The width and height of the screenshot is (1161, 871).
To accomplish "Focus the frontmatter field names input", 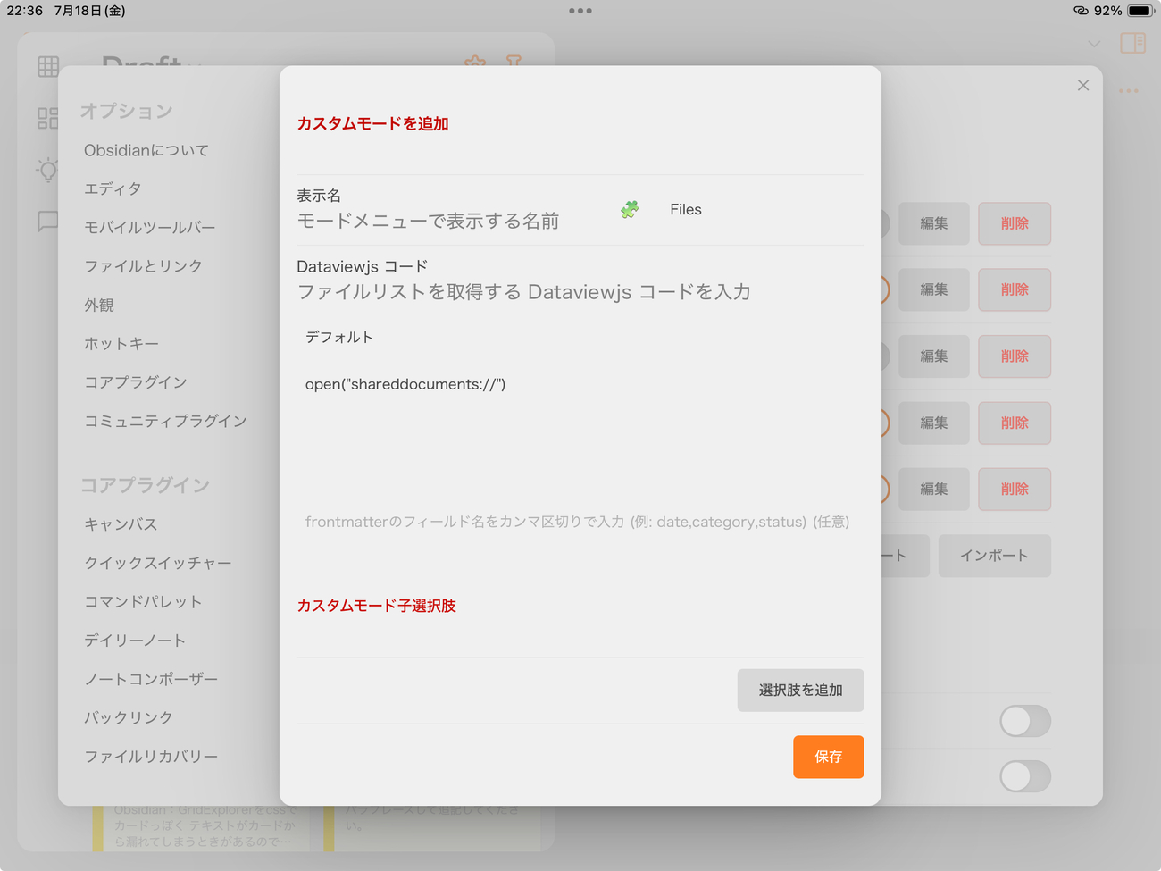I will (x=580, y=522).
